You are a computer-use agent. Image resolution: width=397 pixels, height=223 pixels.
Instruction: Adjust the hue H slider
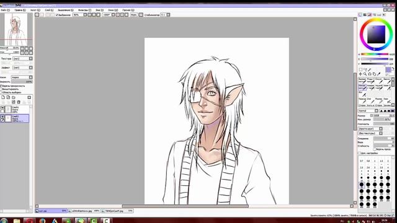point(375,54)
